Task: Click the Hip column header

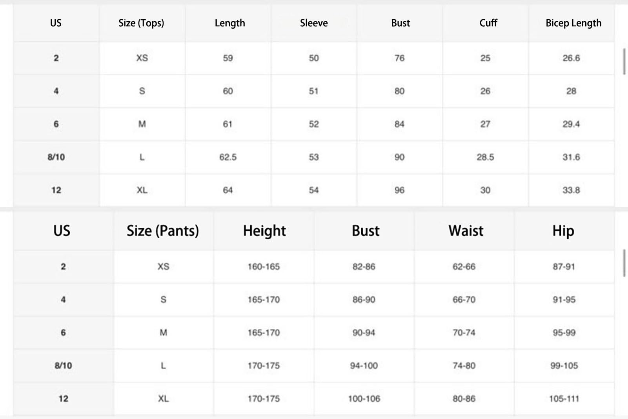Action: point(563,231)
